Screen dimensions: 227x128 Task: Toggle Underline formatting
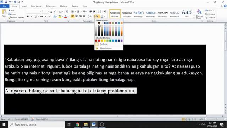point(35,17)
